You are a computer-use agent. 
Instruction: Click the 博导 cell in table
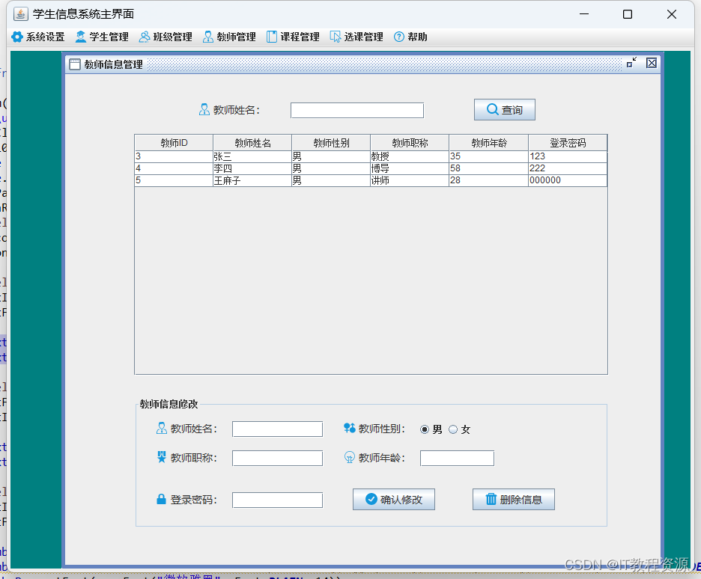[x=410, y=168]
